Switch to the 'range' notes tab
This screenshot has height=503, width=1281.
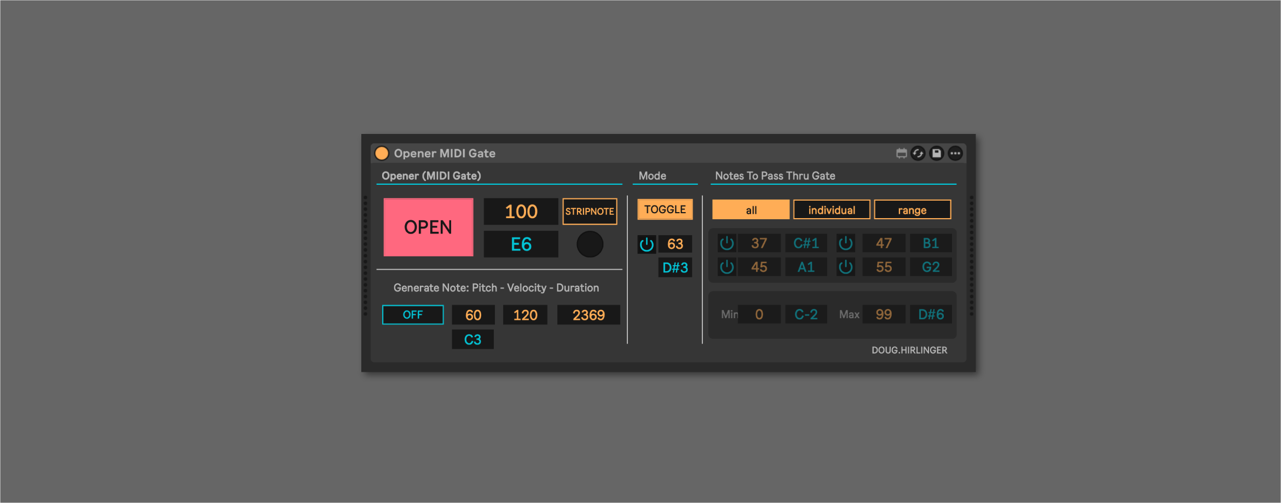point(912,210)
